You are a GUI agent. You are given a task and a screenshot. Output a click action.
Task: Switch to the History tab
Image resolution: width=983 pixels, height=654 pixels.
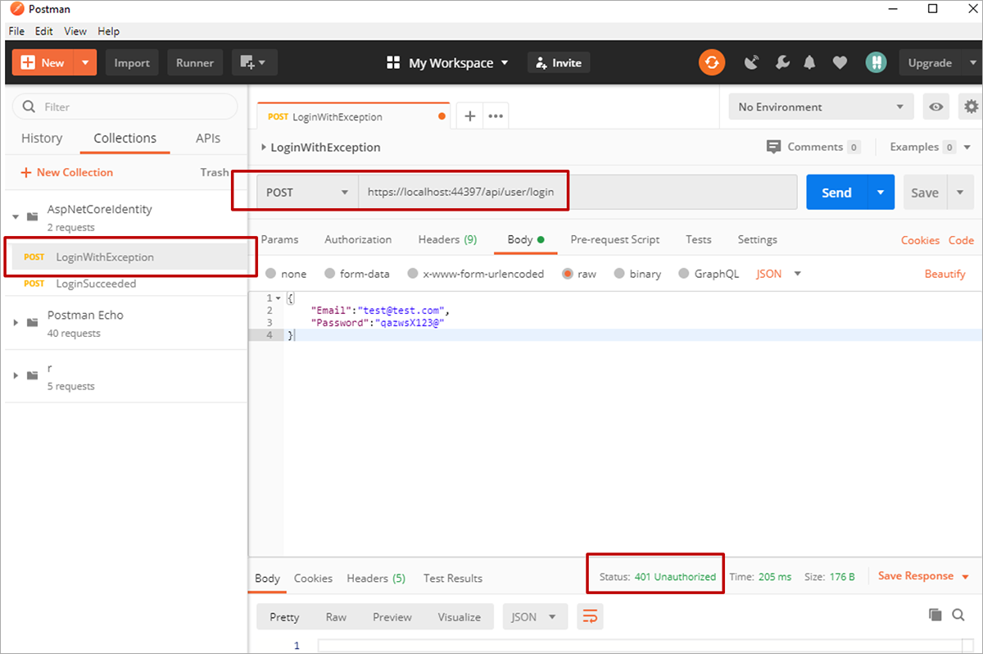click(42, 139)
